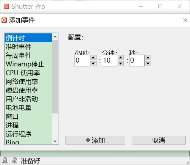Focus the 小时 hours input field

82,60
